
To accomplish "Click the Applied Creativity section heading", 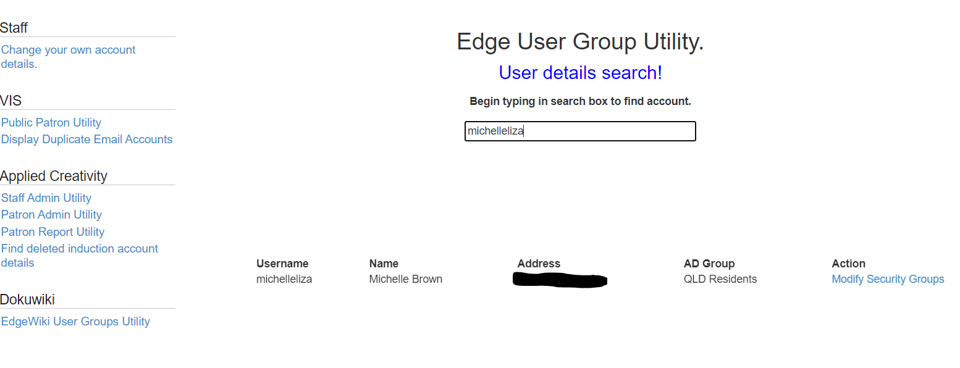I will [x=54, y=176].
